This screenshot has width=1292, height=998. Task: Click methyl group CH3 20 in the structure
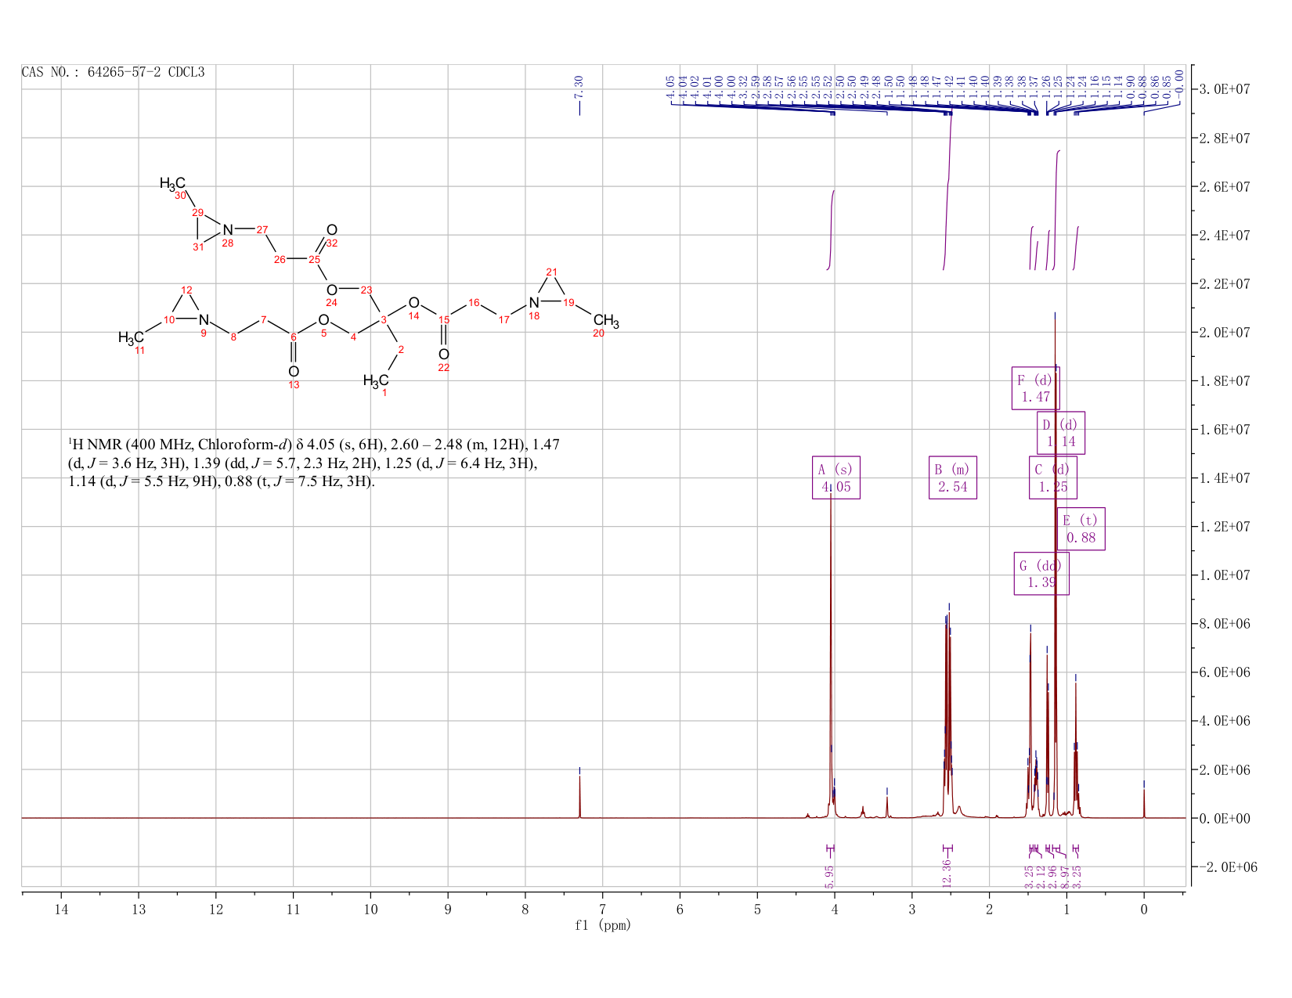[x=606, y=321]
